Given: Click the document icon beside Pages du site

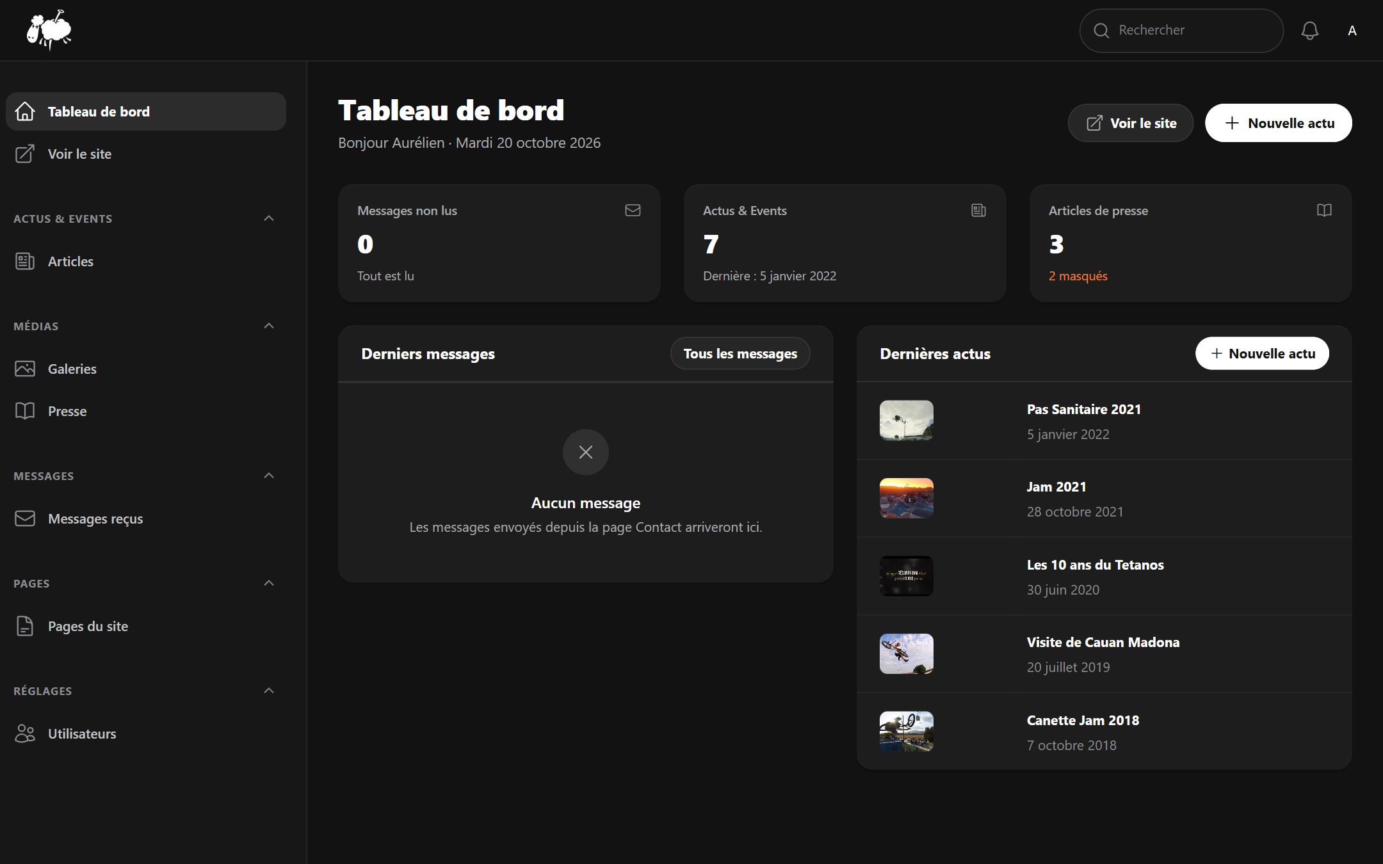Looking at the screenshot, I should pos(25,626).
